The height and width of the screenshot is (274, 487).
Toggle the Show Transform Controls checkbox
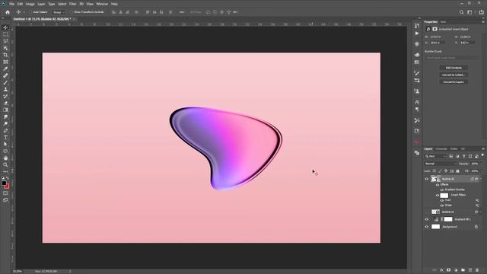coord(72,12)
